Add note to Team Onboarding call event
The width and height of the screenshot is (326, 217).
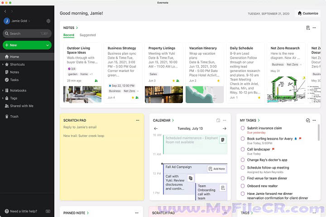tap(223, 188)
